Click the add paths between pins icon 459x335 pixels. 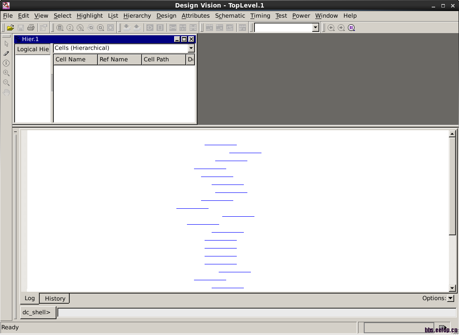point(173,27)
